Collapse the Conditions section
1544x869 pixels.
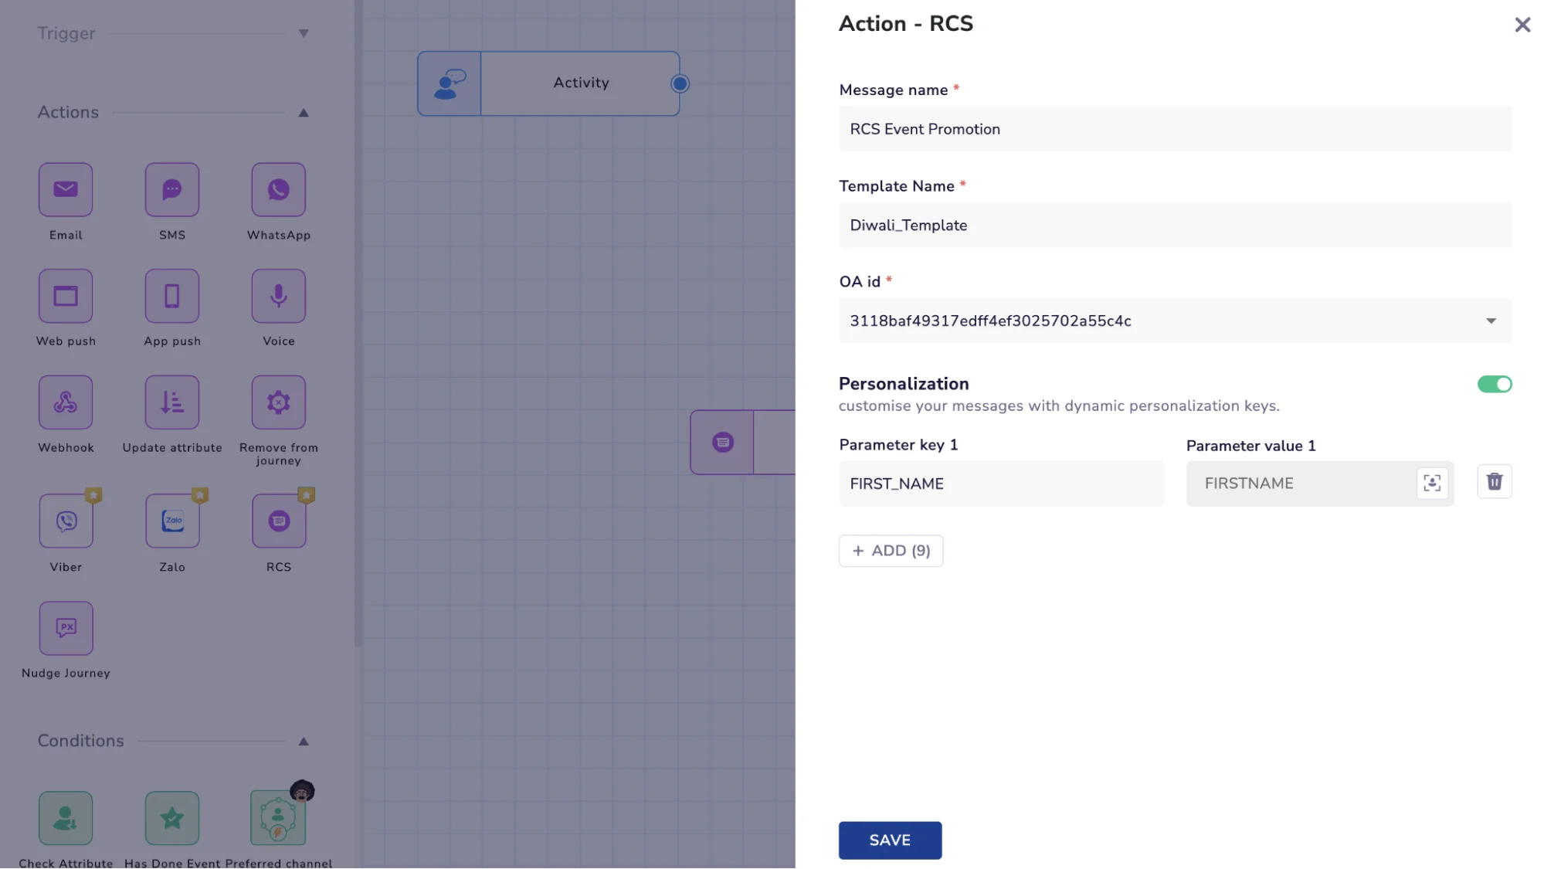[x=304, y=742]
